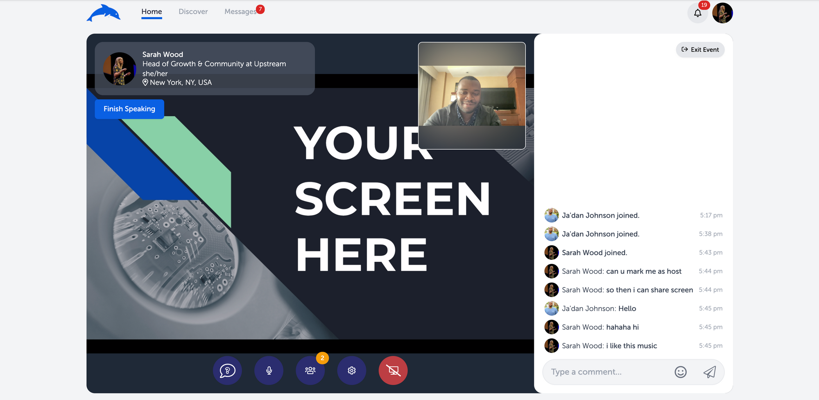Open Messages tab

click(240, 11)
